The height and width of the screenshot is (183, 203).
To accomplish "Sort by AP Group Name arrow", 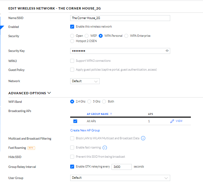I will pos(111,114).
